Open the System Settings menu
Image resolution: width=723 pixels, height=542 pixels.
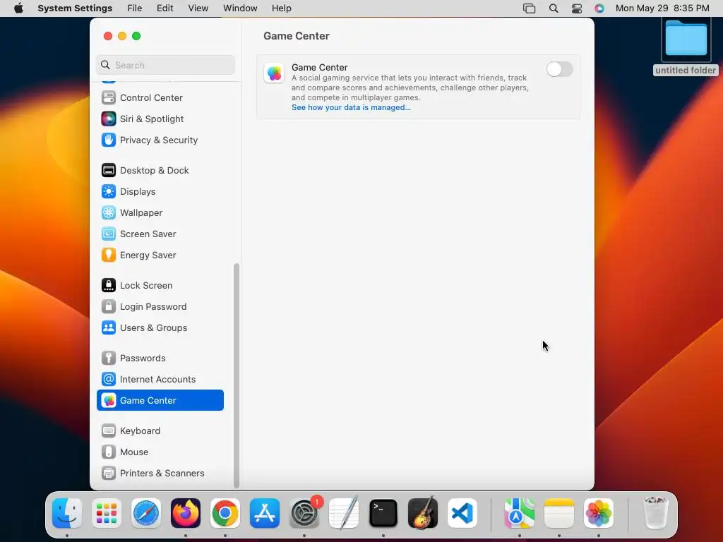[75, 8]
